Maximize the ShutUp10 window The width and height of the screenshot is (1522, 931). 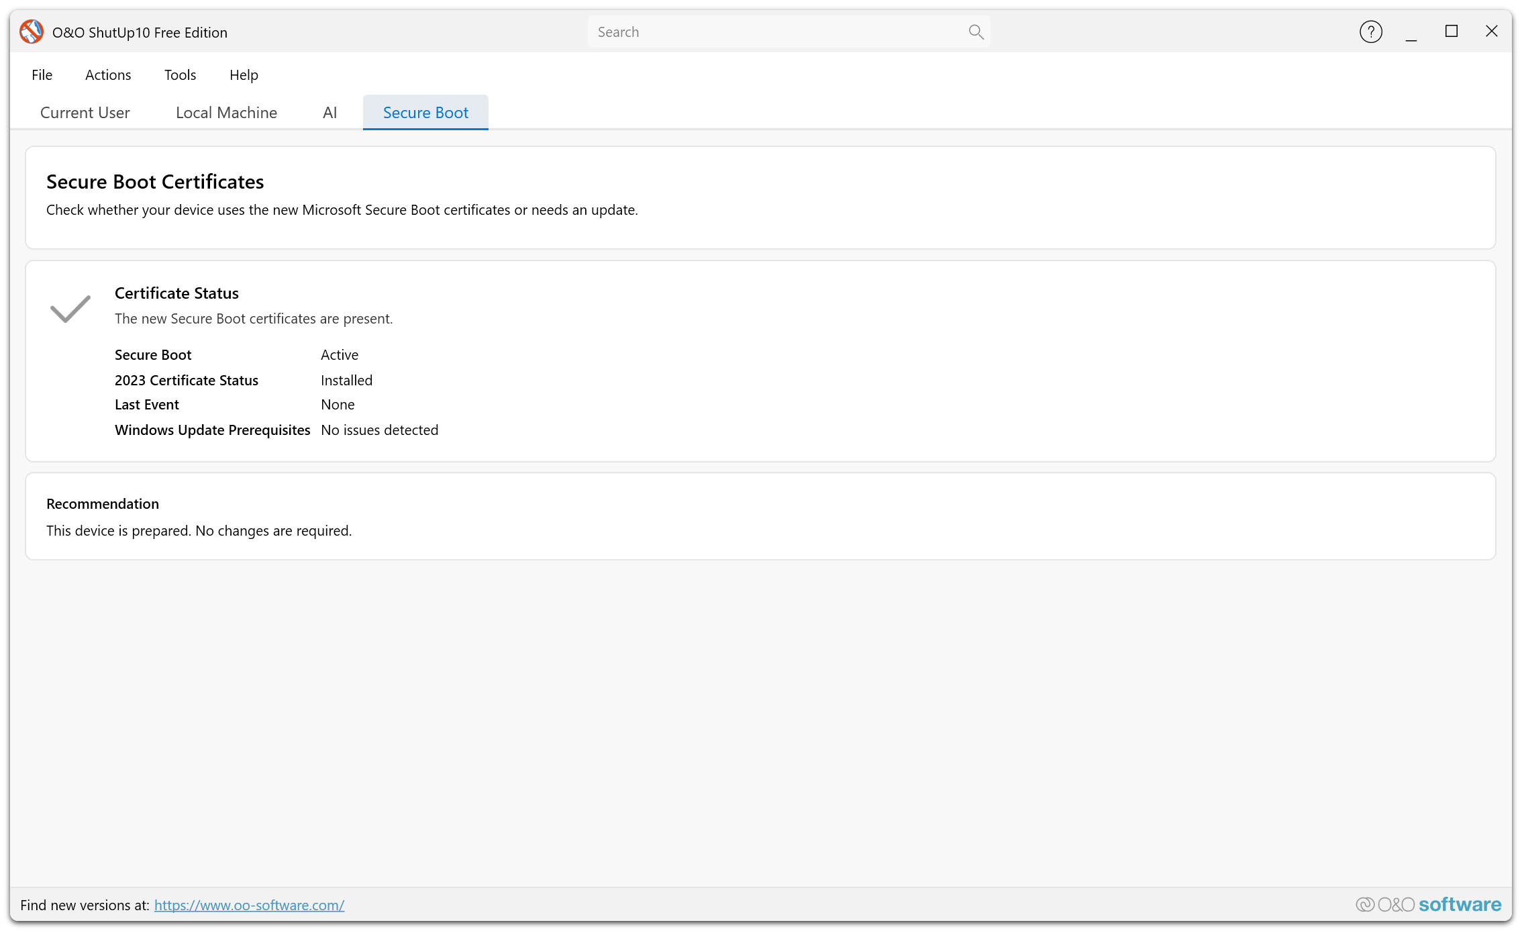point(1452,32)
